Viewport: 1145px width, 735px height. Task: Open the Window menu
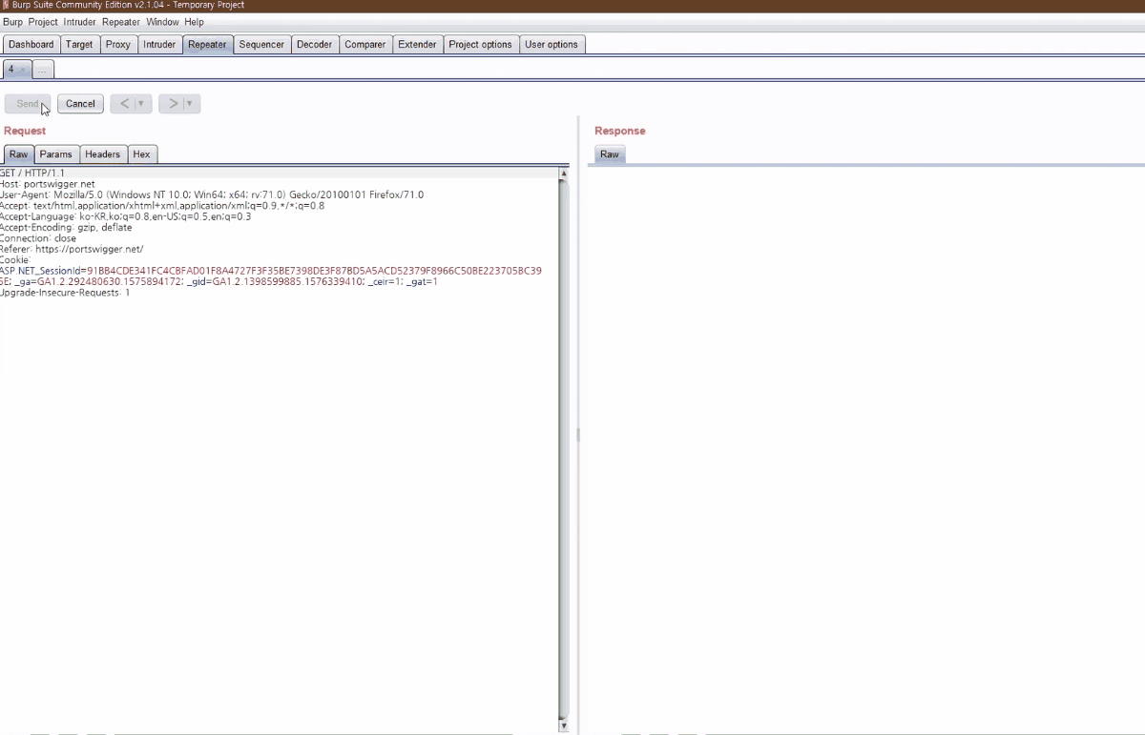pyautogui.click(x=163, y=22)
